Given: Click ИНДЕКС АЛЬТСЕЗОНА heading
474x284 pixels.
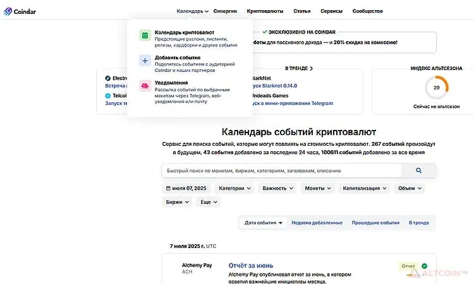Looking at the screenshot, I should 436,69.
